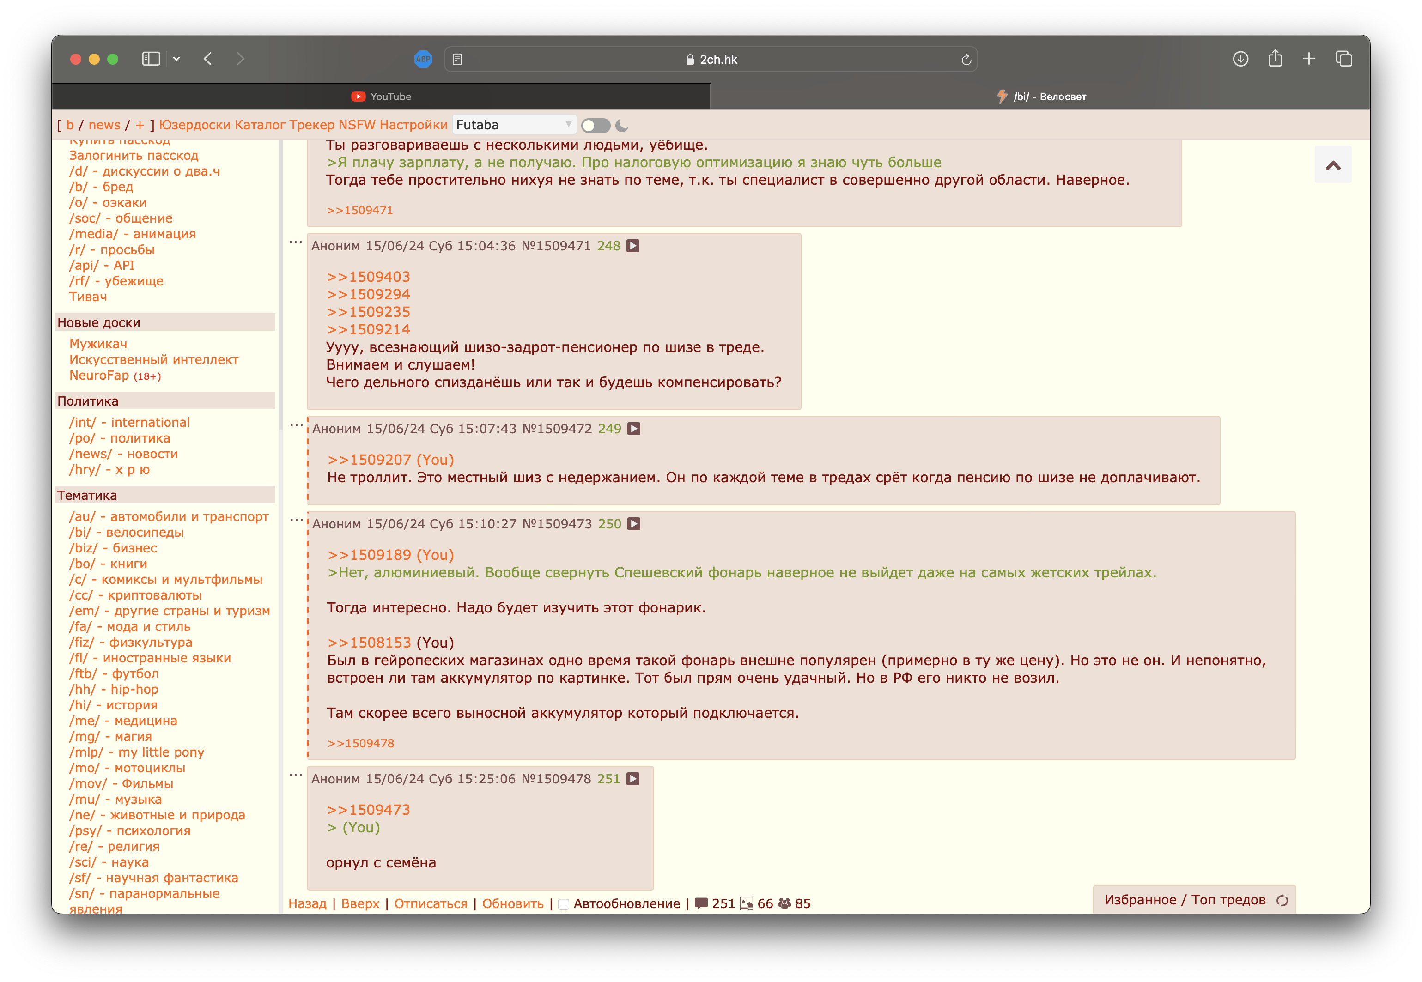Click the reload page icon in address bar

pos(966,60)
